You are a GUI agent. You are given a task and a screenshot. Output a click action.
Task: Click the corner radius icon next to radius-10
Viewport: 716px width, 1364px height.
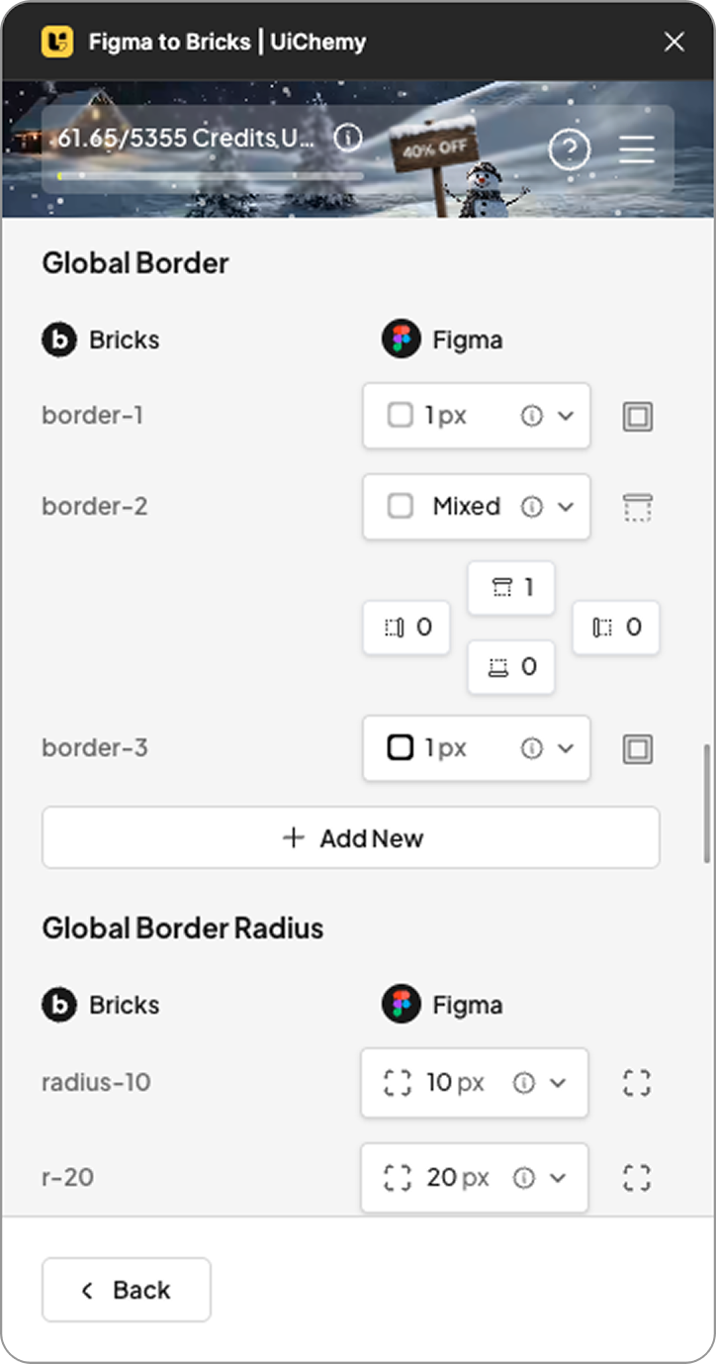(x=636, y=1083)
